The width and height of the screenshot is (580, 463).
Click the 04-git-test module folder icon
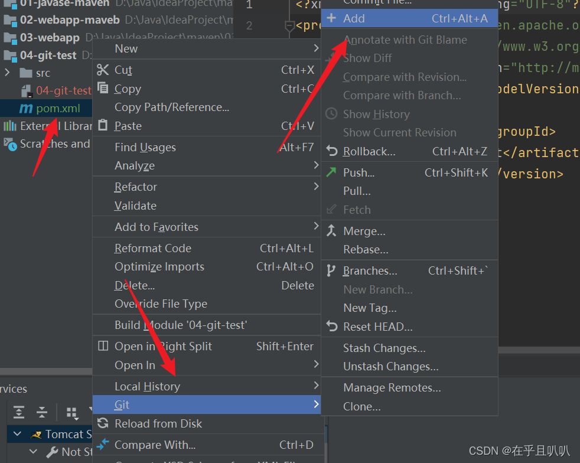click(11, 56)
